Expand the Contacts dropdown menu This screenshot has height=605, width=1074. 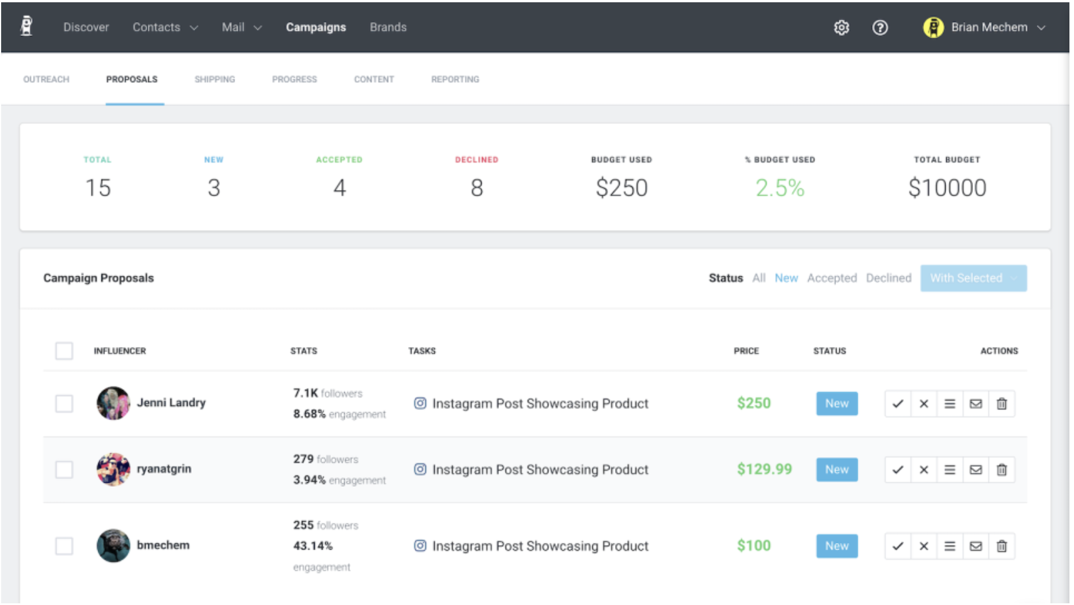click(165, 27)
